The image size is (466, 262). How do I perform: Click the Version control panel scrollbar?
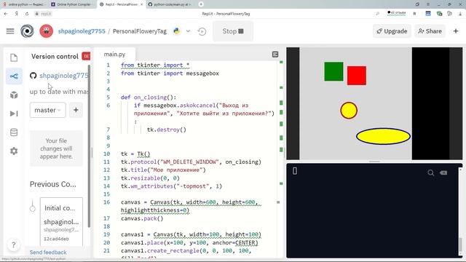point(89,146)
